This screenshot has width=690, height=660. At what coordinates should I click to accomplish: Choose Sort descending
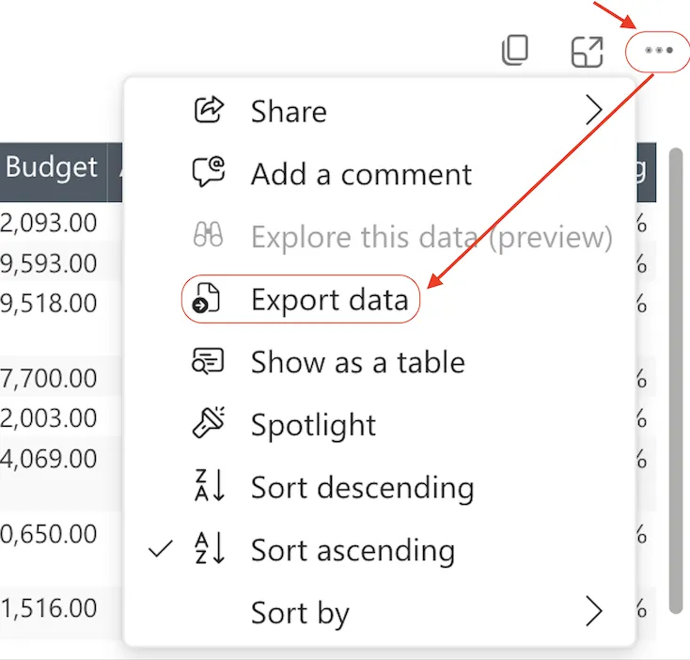[380, 487]
